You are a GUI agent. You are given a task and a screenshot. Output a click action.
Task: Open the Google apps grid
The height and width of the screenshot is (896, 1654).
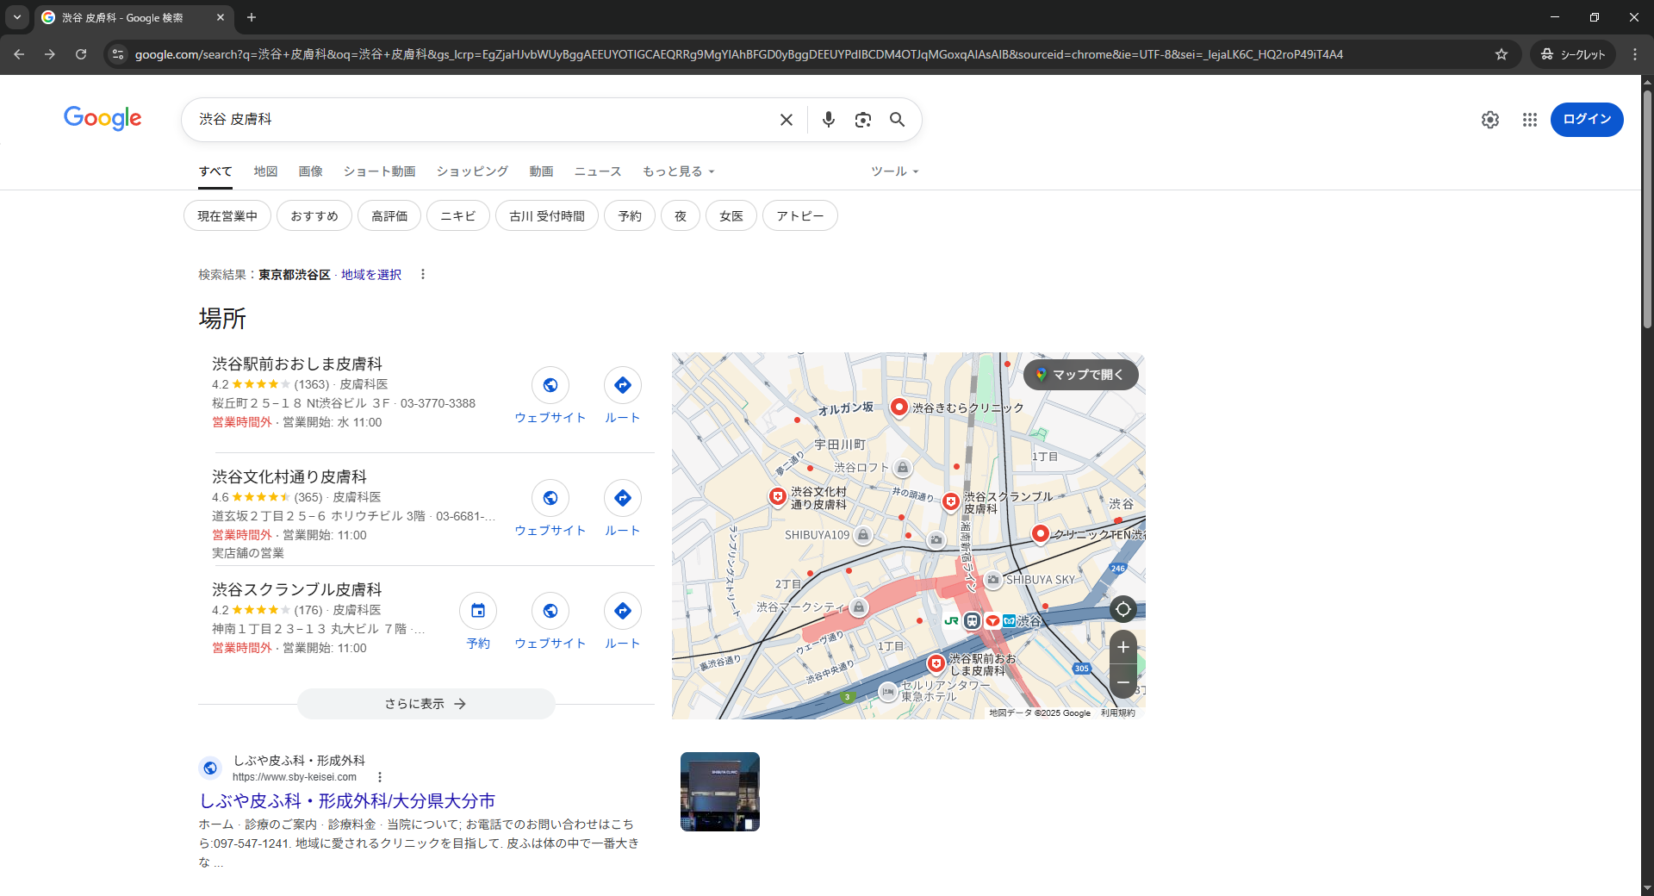[1530, 120]
